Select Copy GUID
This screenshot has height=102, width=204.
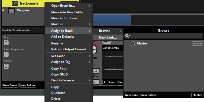(69, 74)
